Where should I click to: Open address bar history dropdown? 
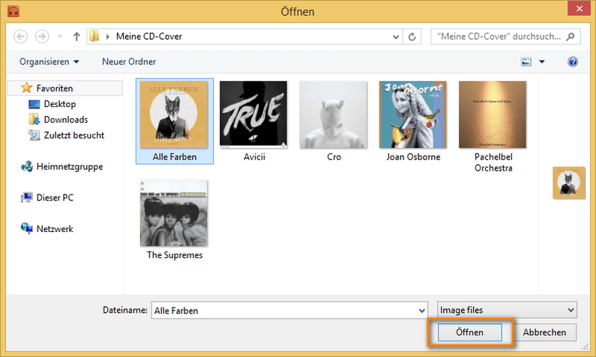click(396, 37)
